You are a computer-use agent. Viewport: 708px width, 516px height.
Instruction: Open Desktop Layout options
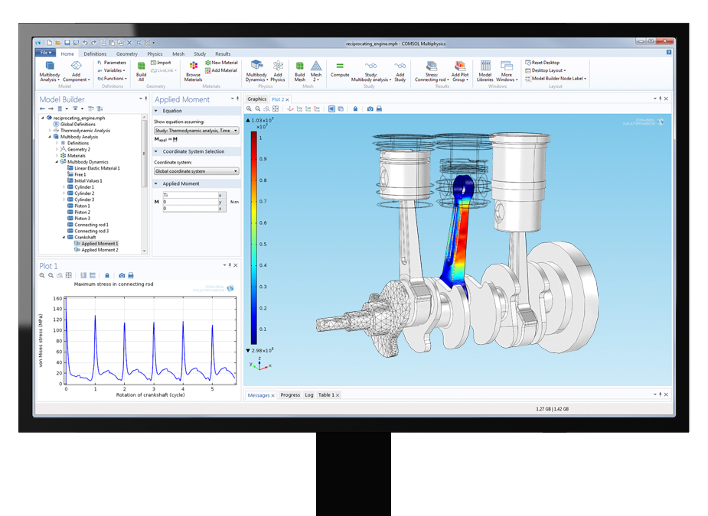coord(546,70)
